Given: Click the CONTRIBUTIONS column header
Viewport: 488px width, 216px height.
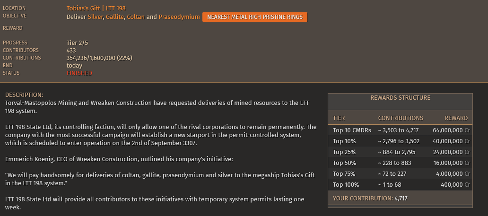Looking at the screenshot, I should tap(401, 118).
